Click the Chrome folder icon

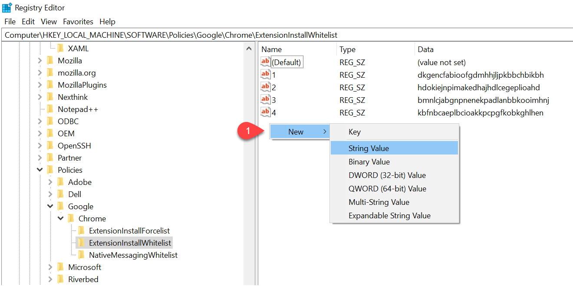pyautogui.click(x=71, y=218)
